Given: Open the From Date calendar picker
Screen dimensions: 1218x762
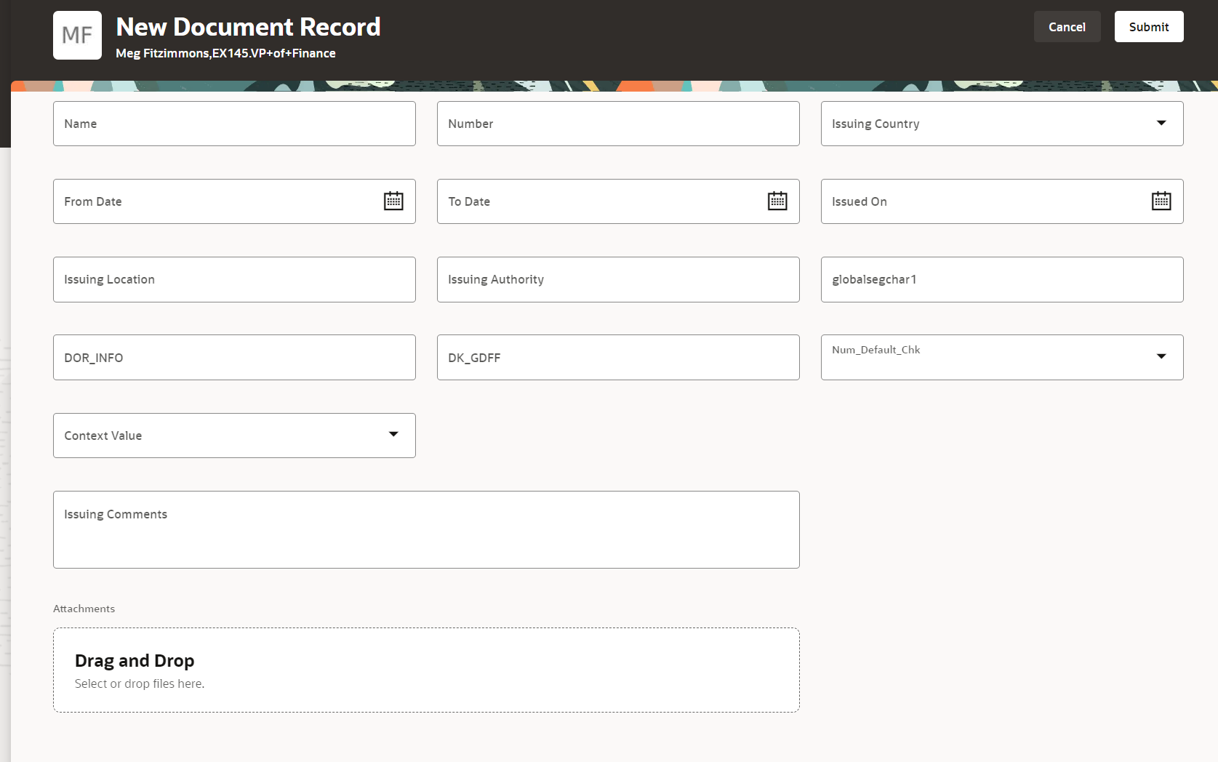Looking at the screenshot, I should point(393,201).
